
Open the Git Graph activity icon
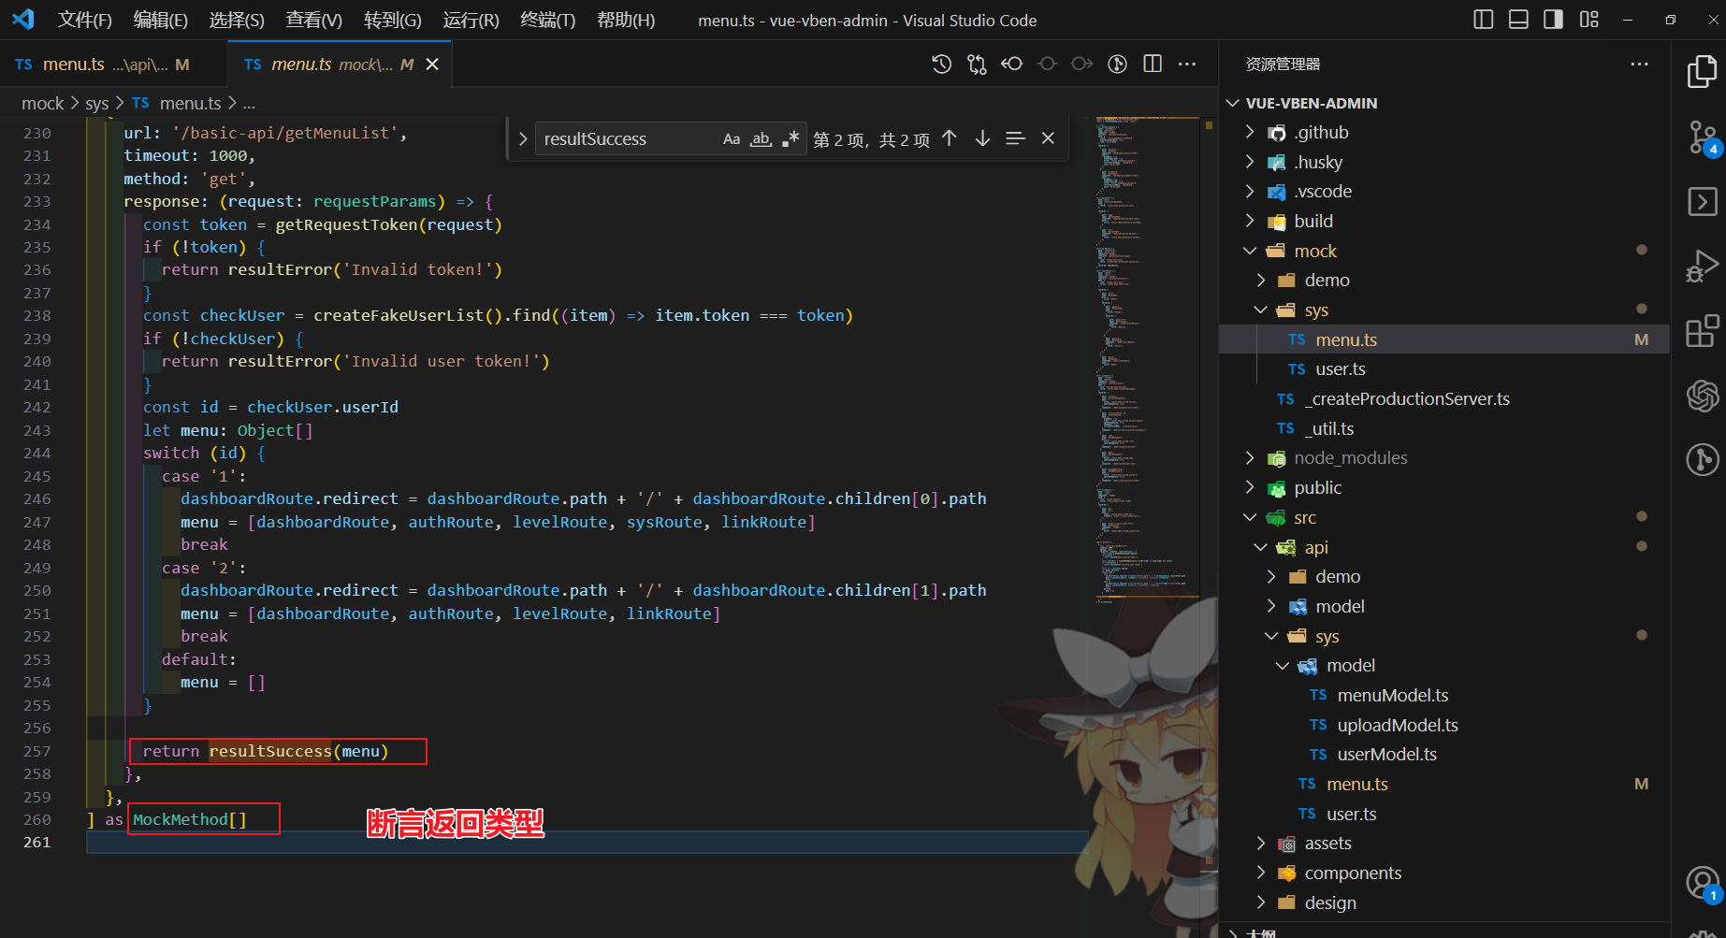1702,459
